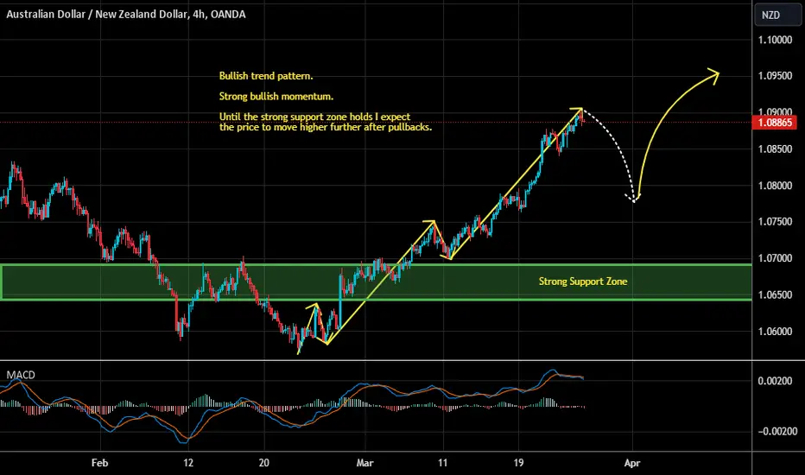Click the chart title Australian Dollar / New Zealand Dollar
The image size is (805, 475).
pos(97,15)
